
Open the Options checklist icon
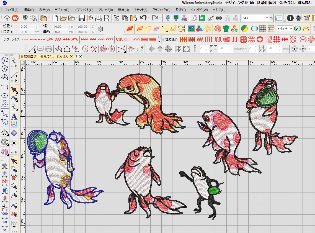click(x=279, y=18)
